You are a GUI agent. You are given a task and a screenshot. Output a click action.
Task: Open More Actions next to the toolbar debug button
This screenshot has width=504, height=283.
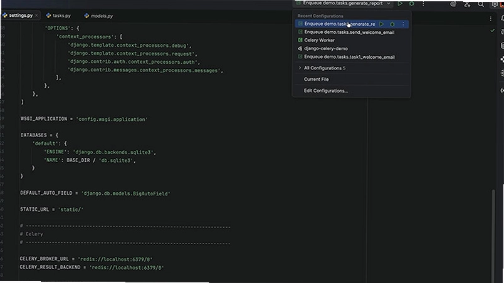pyautogui.click(x=423, y=4)
